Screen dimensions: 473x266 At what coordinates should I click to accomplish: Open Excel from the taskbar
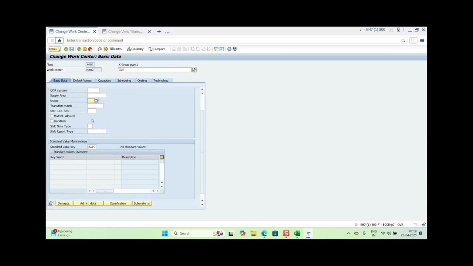point(297,233)
